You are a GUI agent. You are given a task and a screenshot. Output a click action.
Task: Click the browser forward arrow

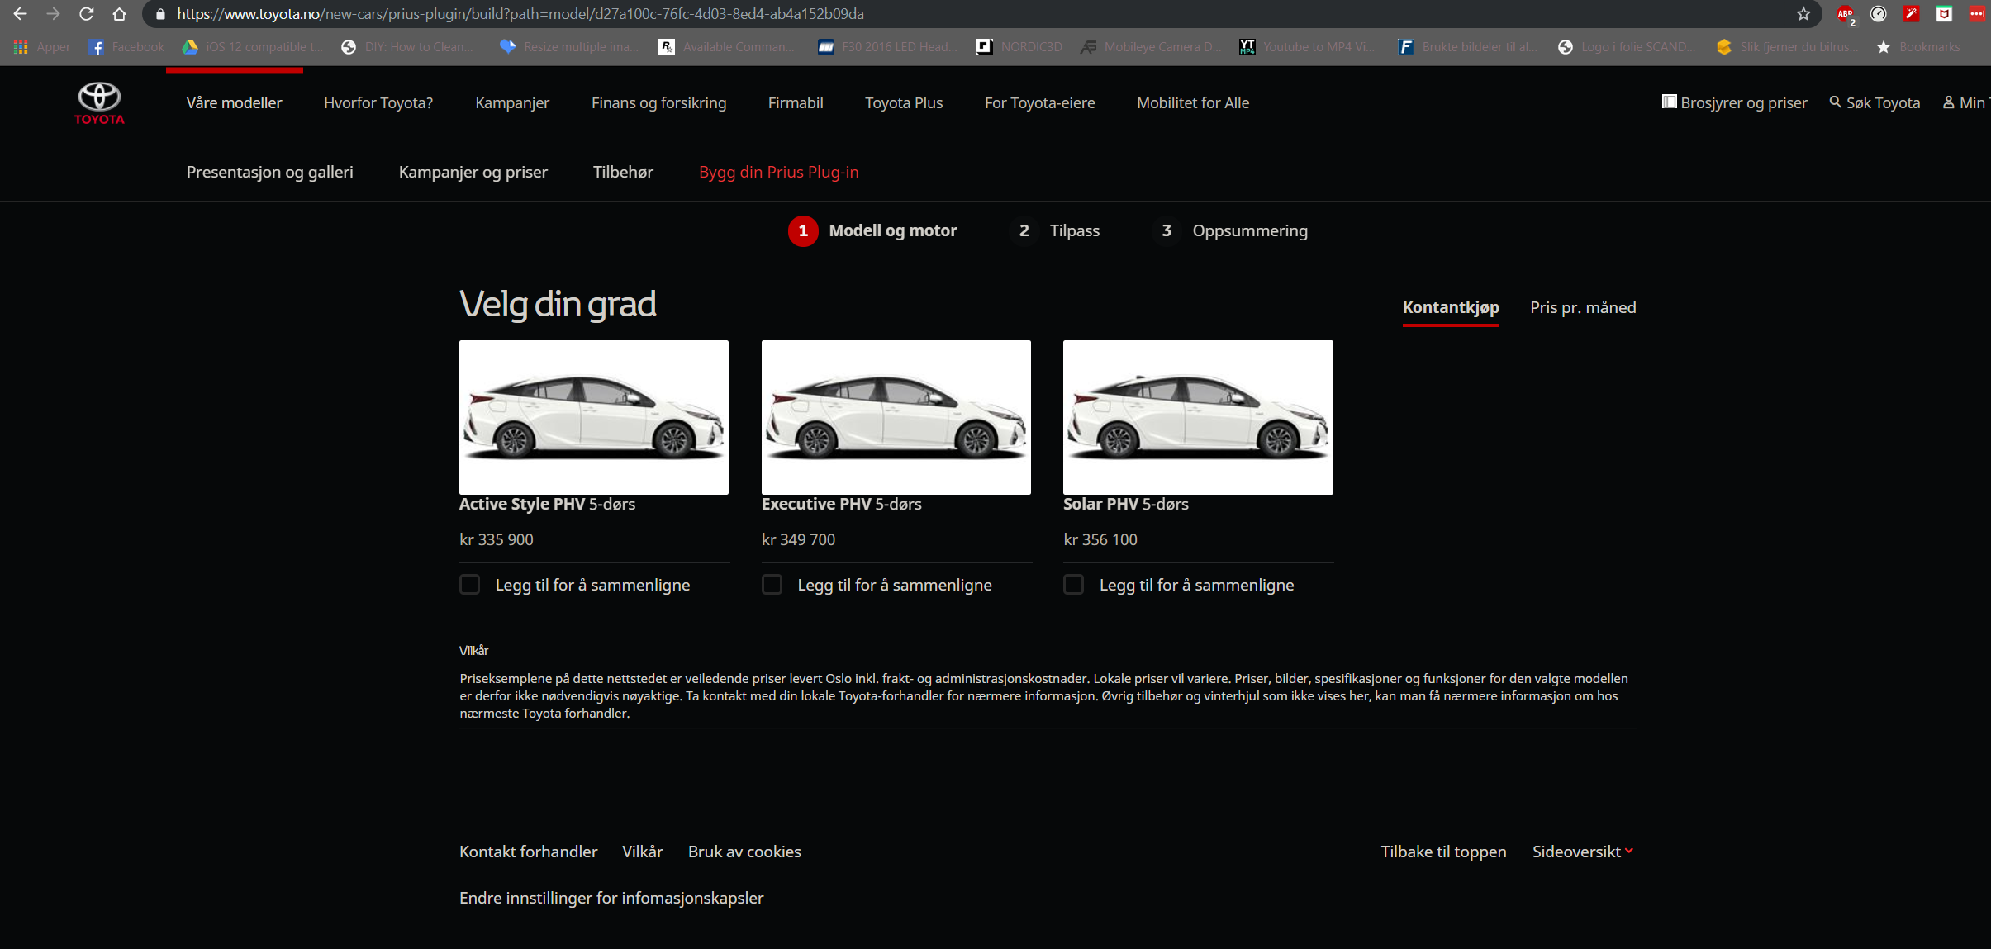(53, 14)
